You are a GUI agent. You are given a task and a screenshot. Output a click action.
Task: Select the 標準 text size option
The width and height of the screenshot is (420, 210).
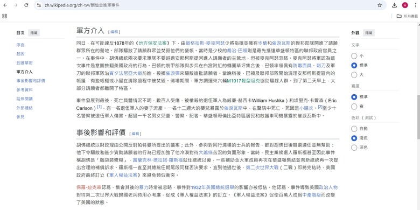coord(354,65)
